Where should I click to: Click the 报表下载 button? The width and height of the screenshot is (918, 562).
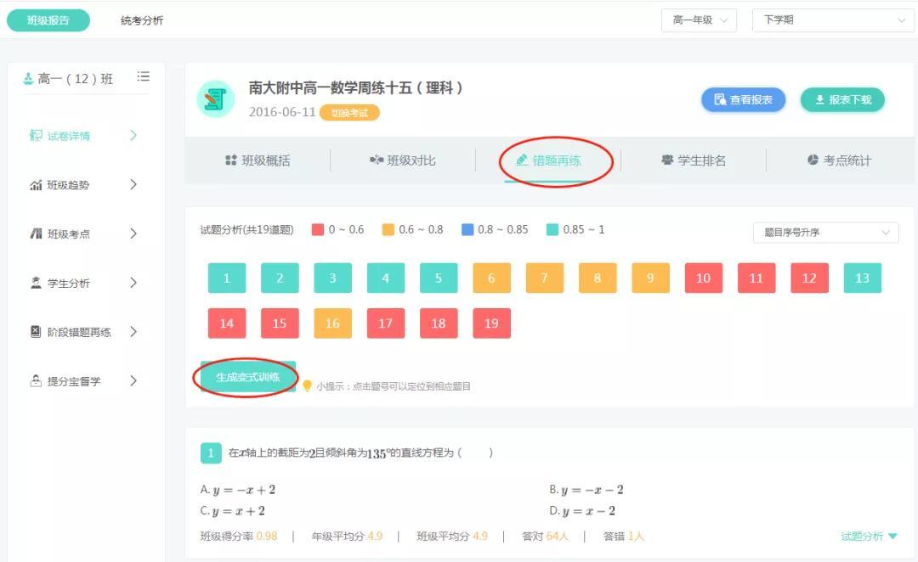pos(842,99)
